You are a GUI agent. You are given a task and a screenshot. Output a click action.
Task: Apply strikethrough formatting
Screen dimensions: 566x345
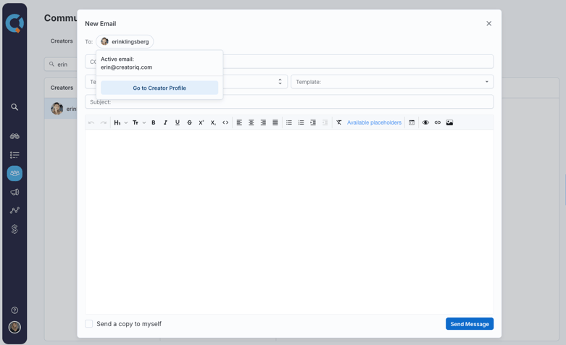point(189,122)
